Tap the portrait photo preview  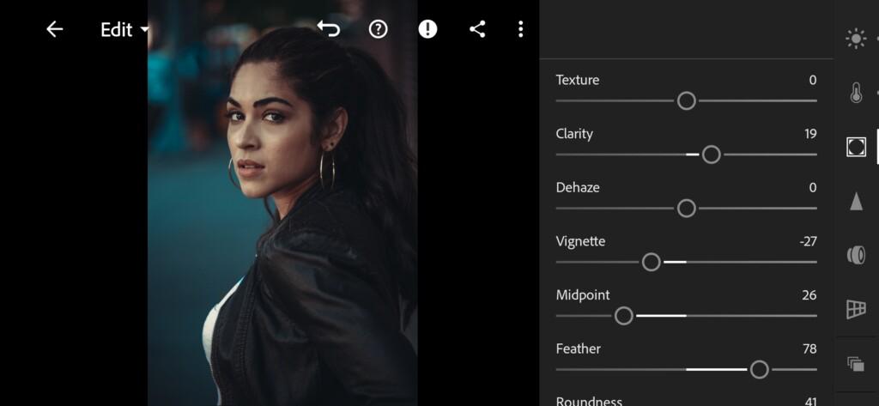coord(282,203)
